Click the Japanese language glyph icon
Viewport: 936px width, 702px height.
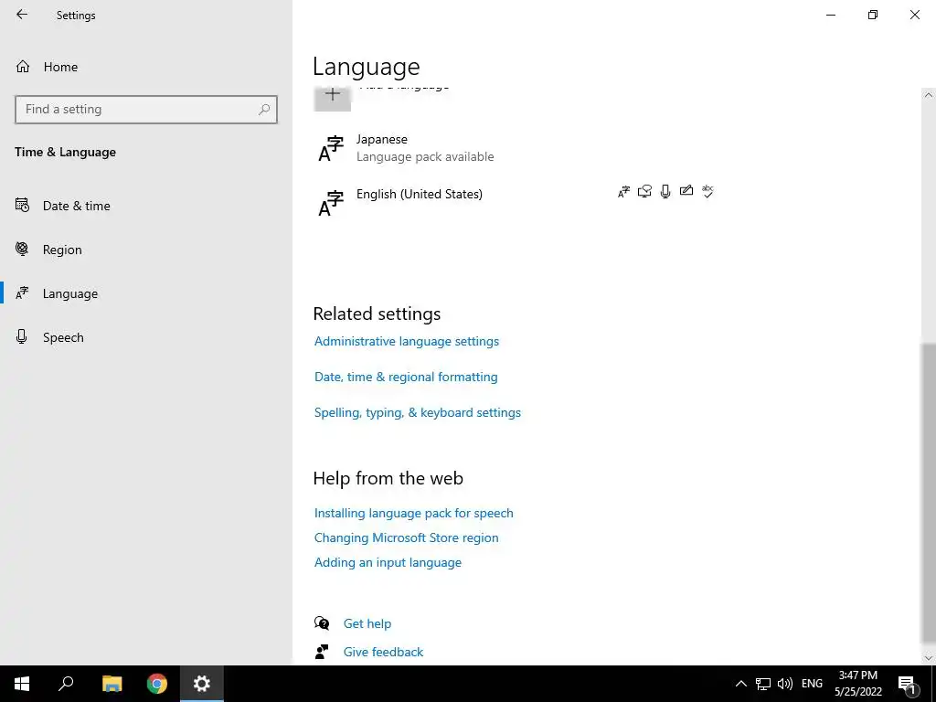coord(331,149)
